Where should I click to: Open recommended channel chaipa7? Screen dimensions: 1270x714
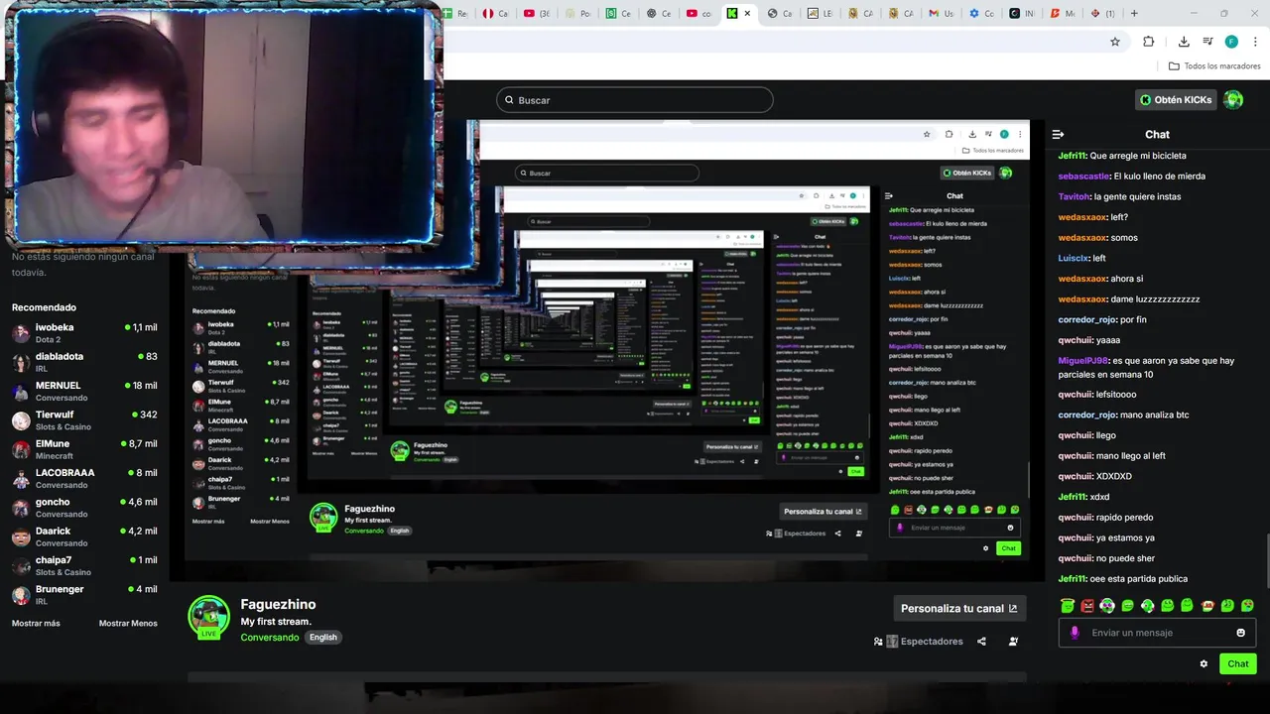[x=84, y=565]
